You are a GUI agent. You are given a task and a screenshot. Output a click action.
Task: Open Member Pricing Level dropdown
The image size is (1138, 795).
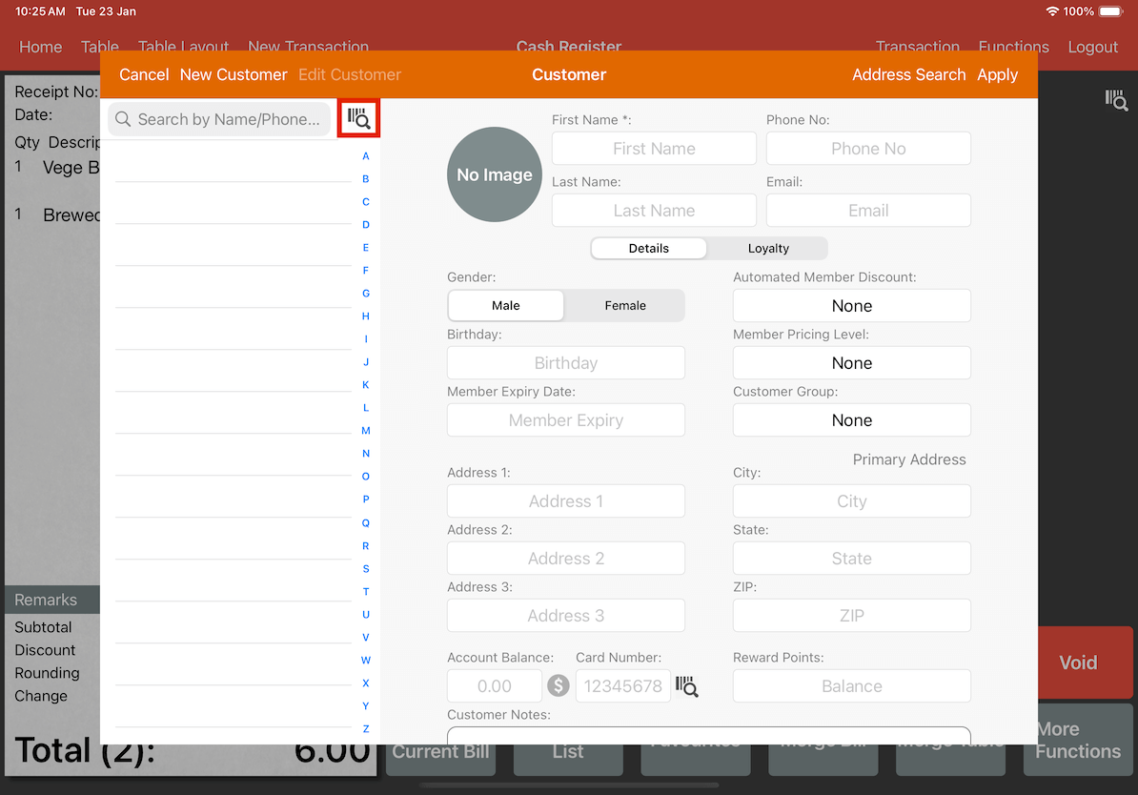pyautogui.click(x=851, y=363)
